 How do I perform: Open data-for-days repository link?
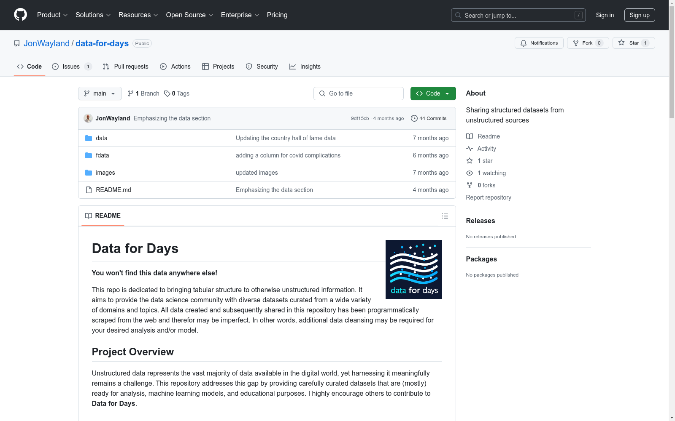coord(102,43)
